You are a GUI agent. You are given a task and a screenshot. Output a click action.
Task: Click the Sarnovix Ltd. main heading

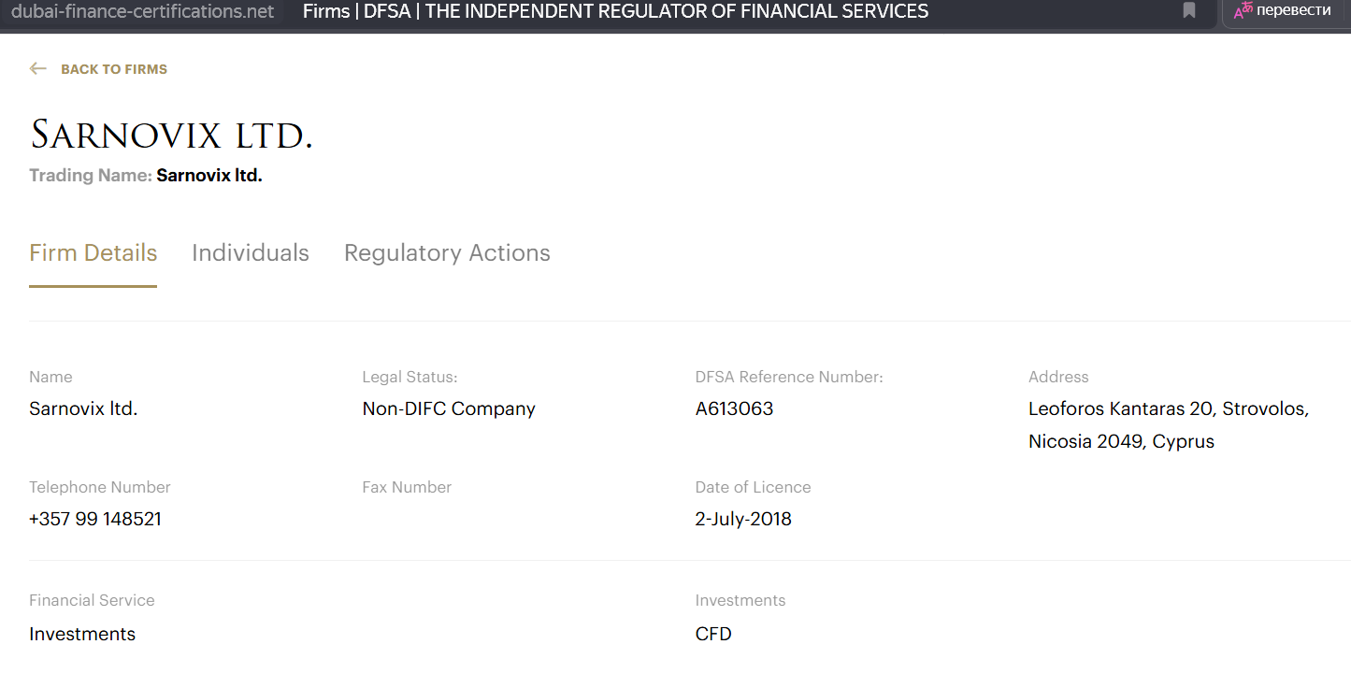[x=171, y=136]
